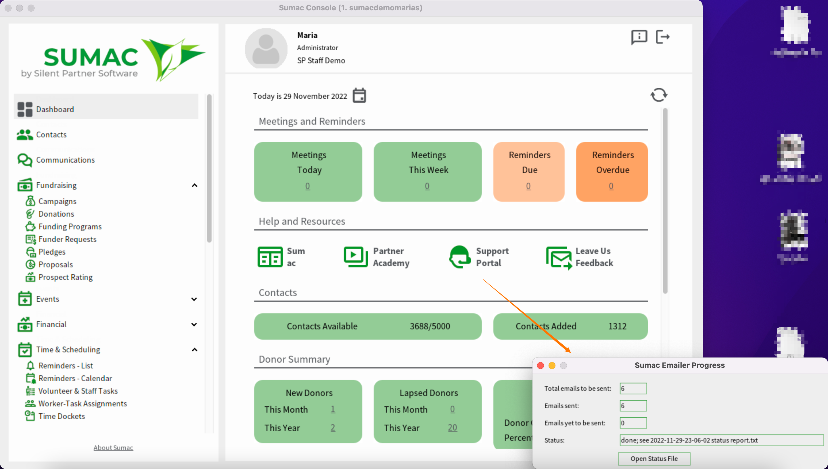Click the Time & Scheduling icon
This screenshot has height=469, width=828.
pos(25,349)
